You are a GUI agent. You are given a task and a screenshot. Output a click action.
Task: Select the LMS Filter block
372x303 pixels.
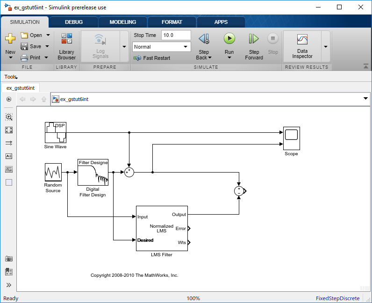click(x=162, y=229)
